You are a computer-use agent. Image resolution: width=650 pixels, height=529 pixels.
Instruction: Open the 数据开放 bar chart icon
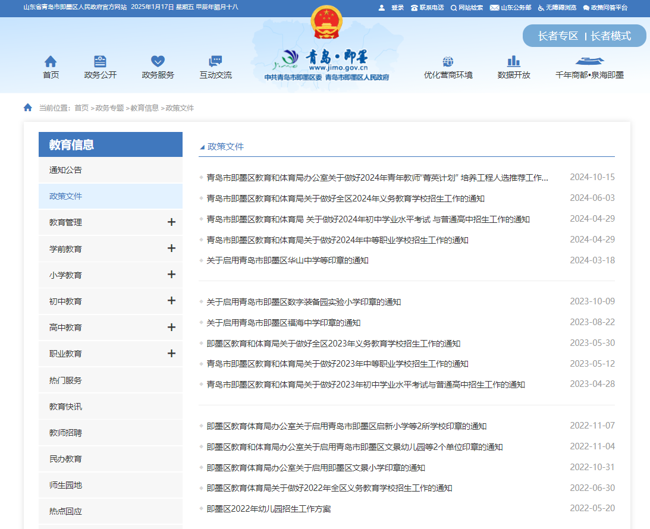pyautogui.click(x=514, y=61)
